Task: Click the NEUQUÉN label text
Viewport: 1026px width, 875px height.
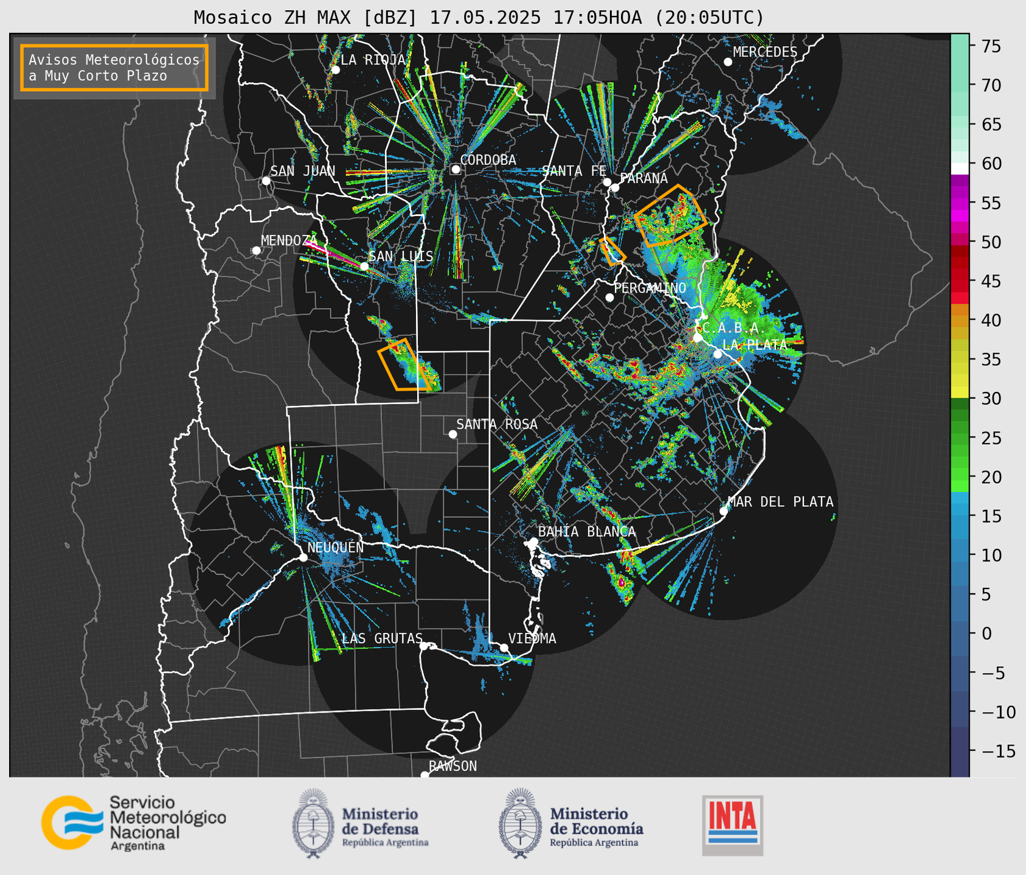Action: click(336, 547)
